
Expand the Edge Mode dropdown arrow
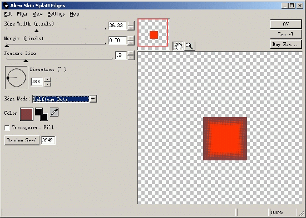pyautogui.click(x=93, y=99)
